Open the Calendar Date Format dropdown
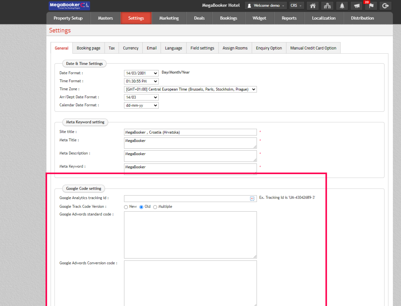 [141, 105]
